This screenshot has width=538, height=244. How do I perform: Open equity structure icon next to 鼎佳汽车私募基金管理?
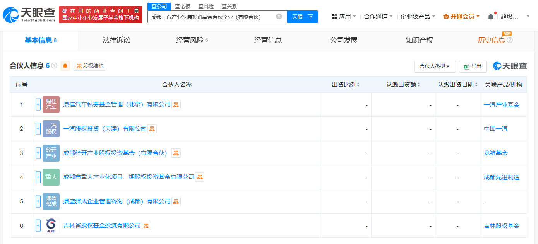(x=176, y=104)
